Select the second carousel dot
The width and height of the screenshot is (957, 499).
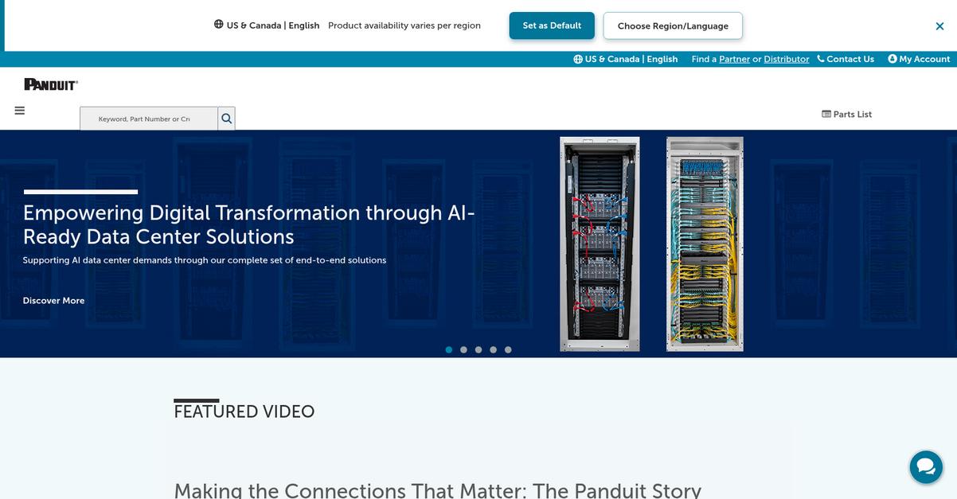click(463, 349)
